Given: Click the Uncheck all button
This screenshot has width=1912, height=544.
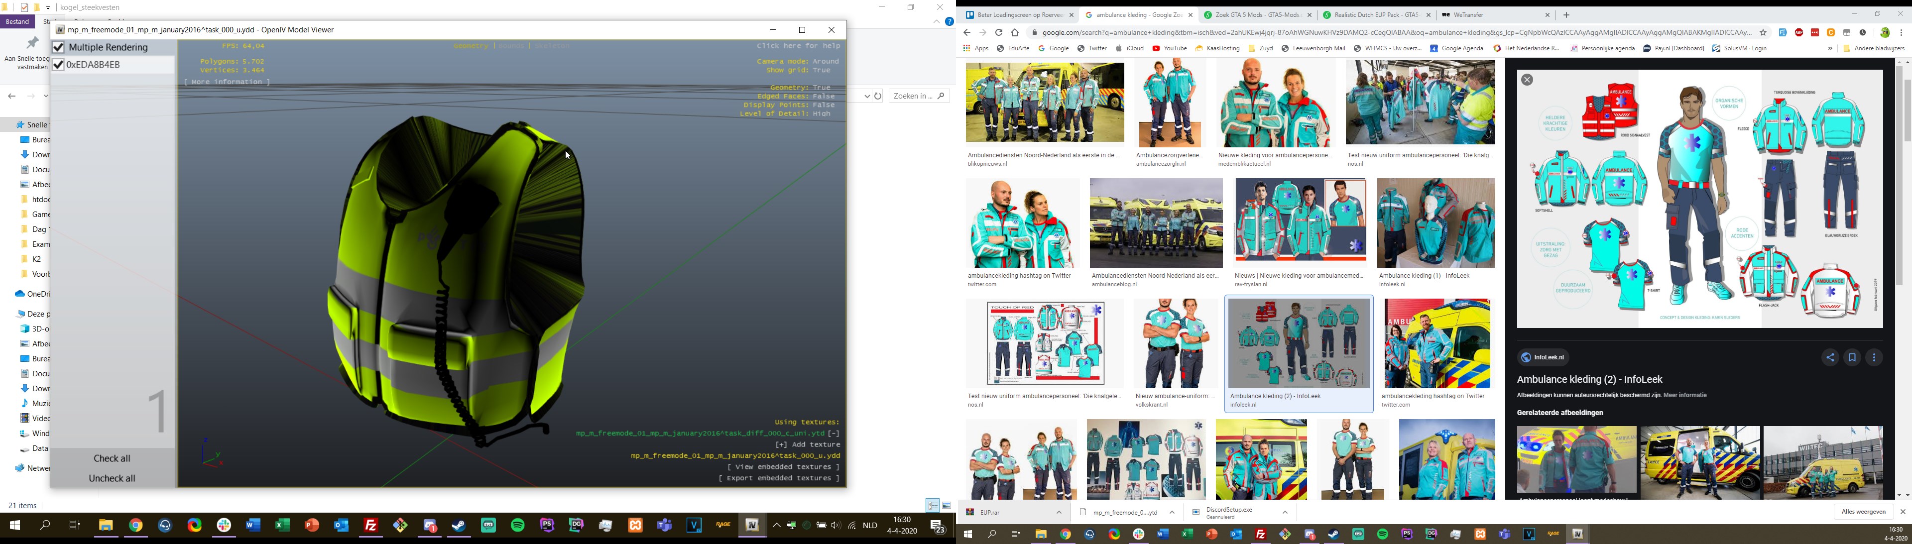Looking at the screenshot, I should (x=112, y=478).
